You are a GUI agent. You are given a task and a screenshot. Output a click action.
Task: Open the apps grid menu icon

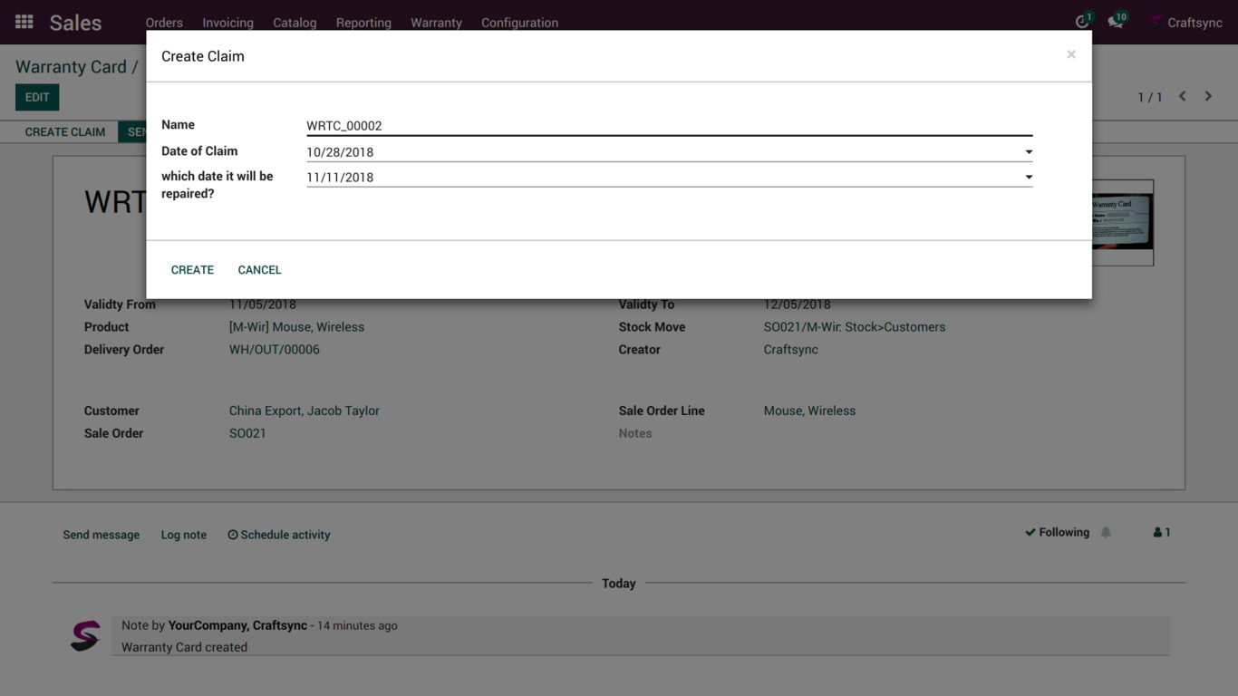click(x=24, y=22)
